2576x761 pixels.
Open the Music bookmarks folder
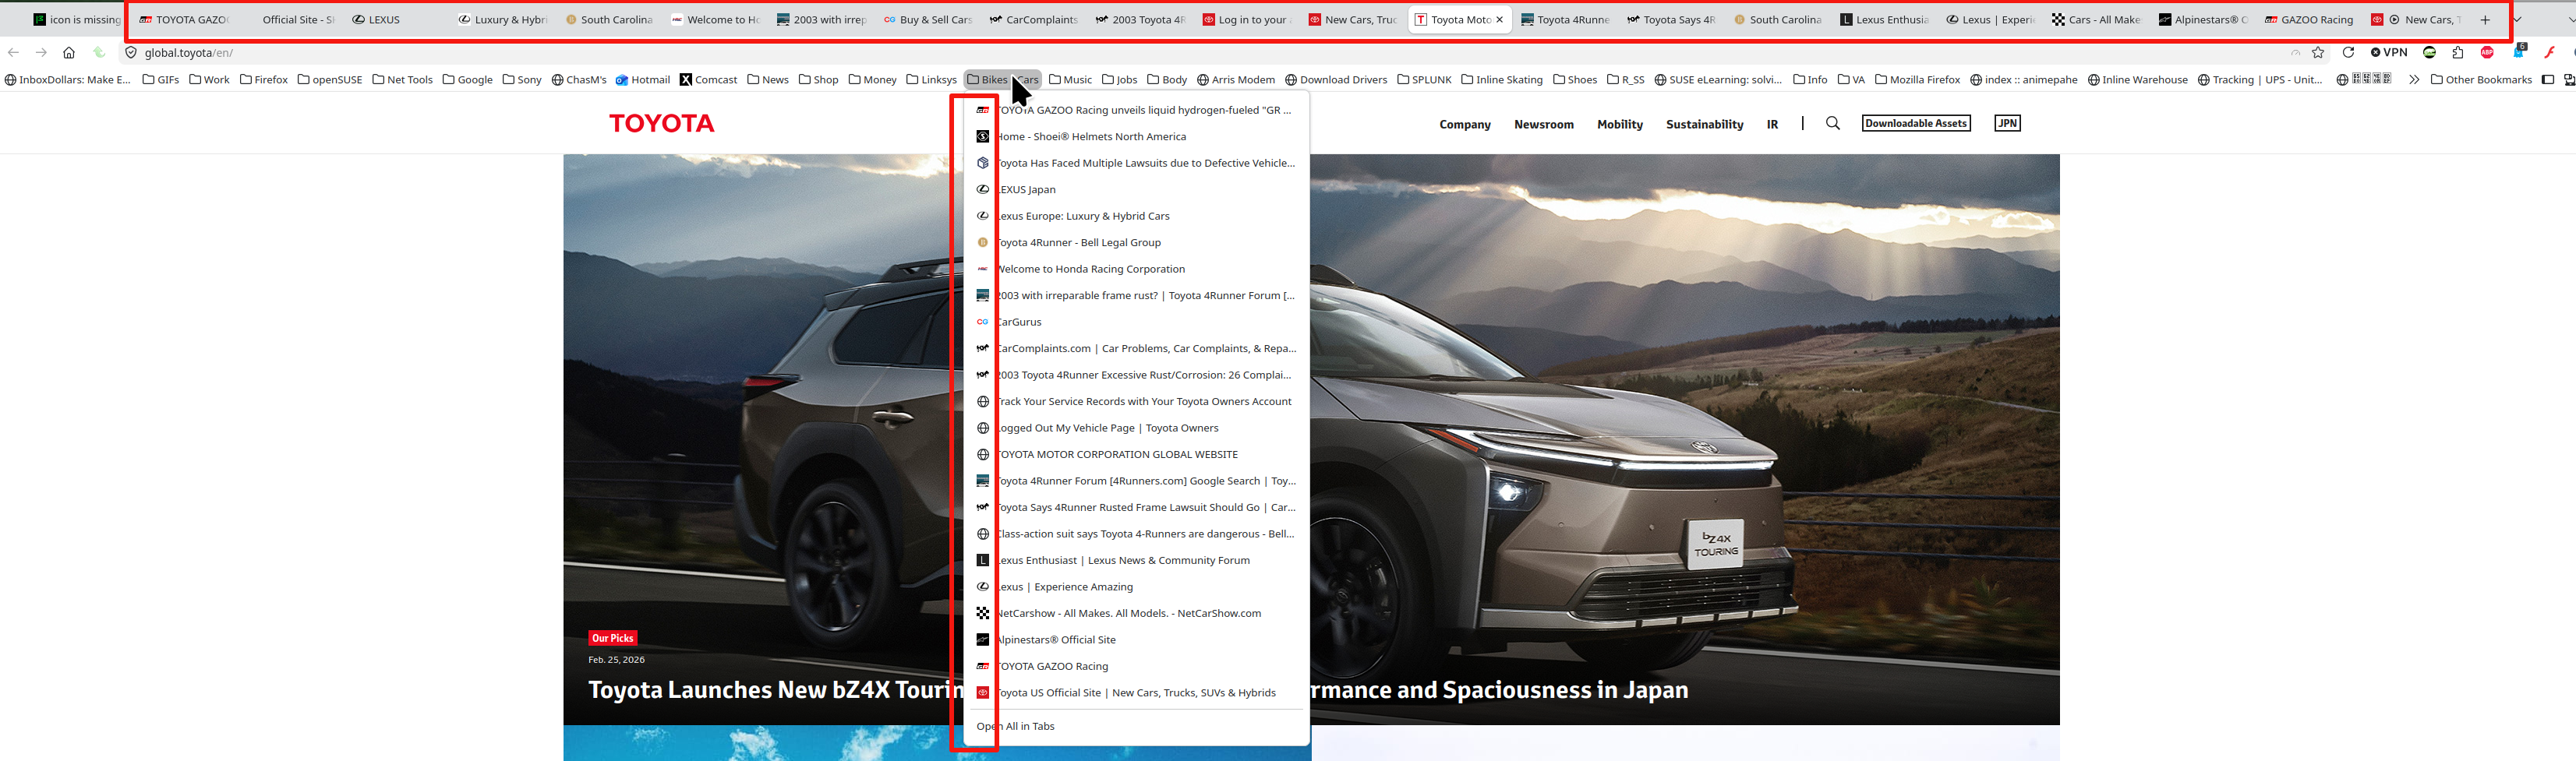(x=1070, y=80)
